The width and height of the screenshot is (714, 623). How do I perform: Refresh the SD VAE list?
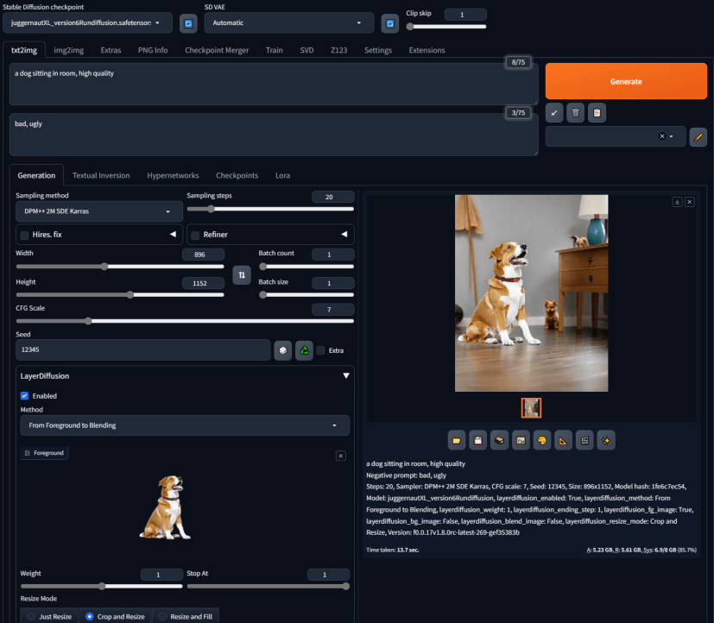pyautogui.click(x=389, y=23)
